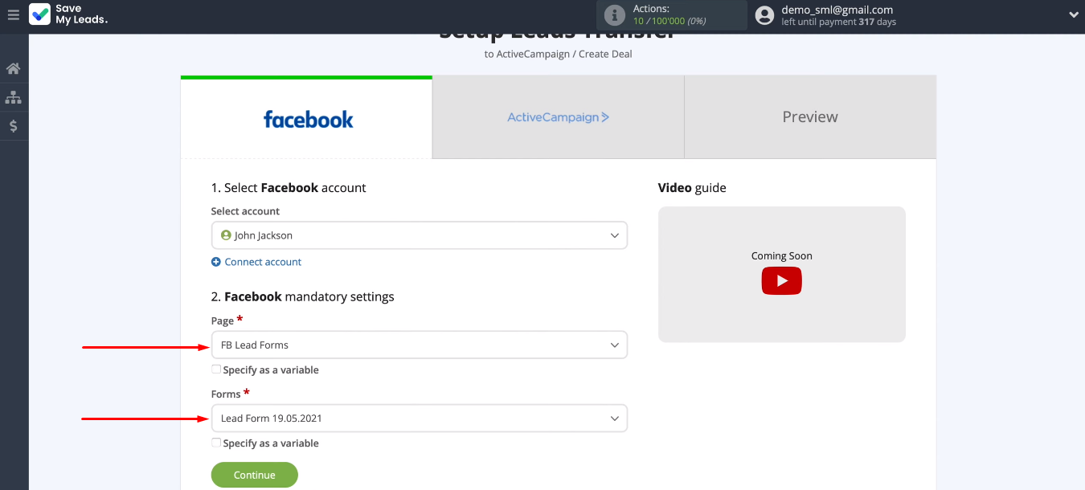Switch to the Preview tab

coord(810,117)
